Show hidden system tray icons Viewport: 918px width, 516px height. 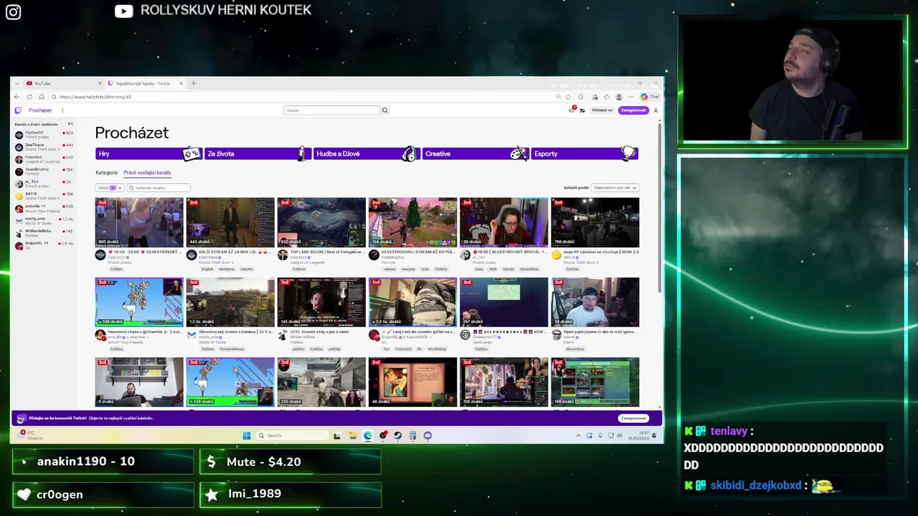pyautogui.click(x=578, y=435)
